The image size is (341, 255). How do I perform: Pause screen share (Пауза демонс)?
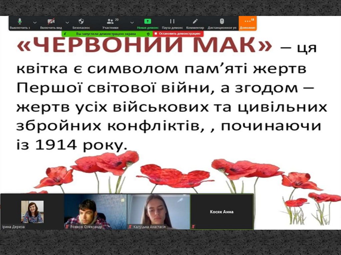tap(172, 24)
